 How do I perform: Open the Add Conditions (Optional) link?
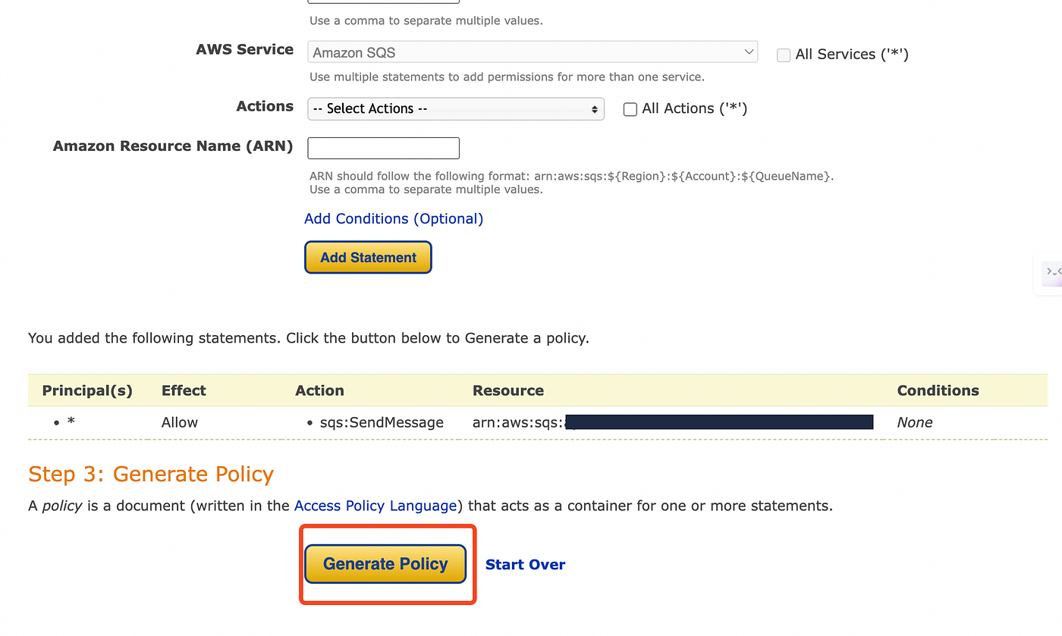(394, 218)
